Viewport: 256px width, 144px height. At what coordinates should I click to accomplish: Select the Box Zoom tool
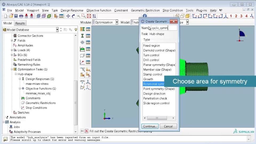[x=83, y=16]
